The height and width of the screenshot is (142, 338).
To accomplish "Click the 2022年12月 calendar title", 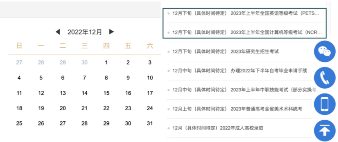I will click(x=85, y=32).
